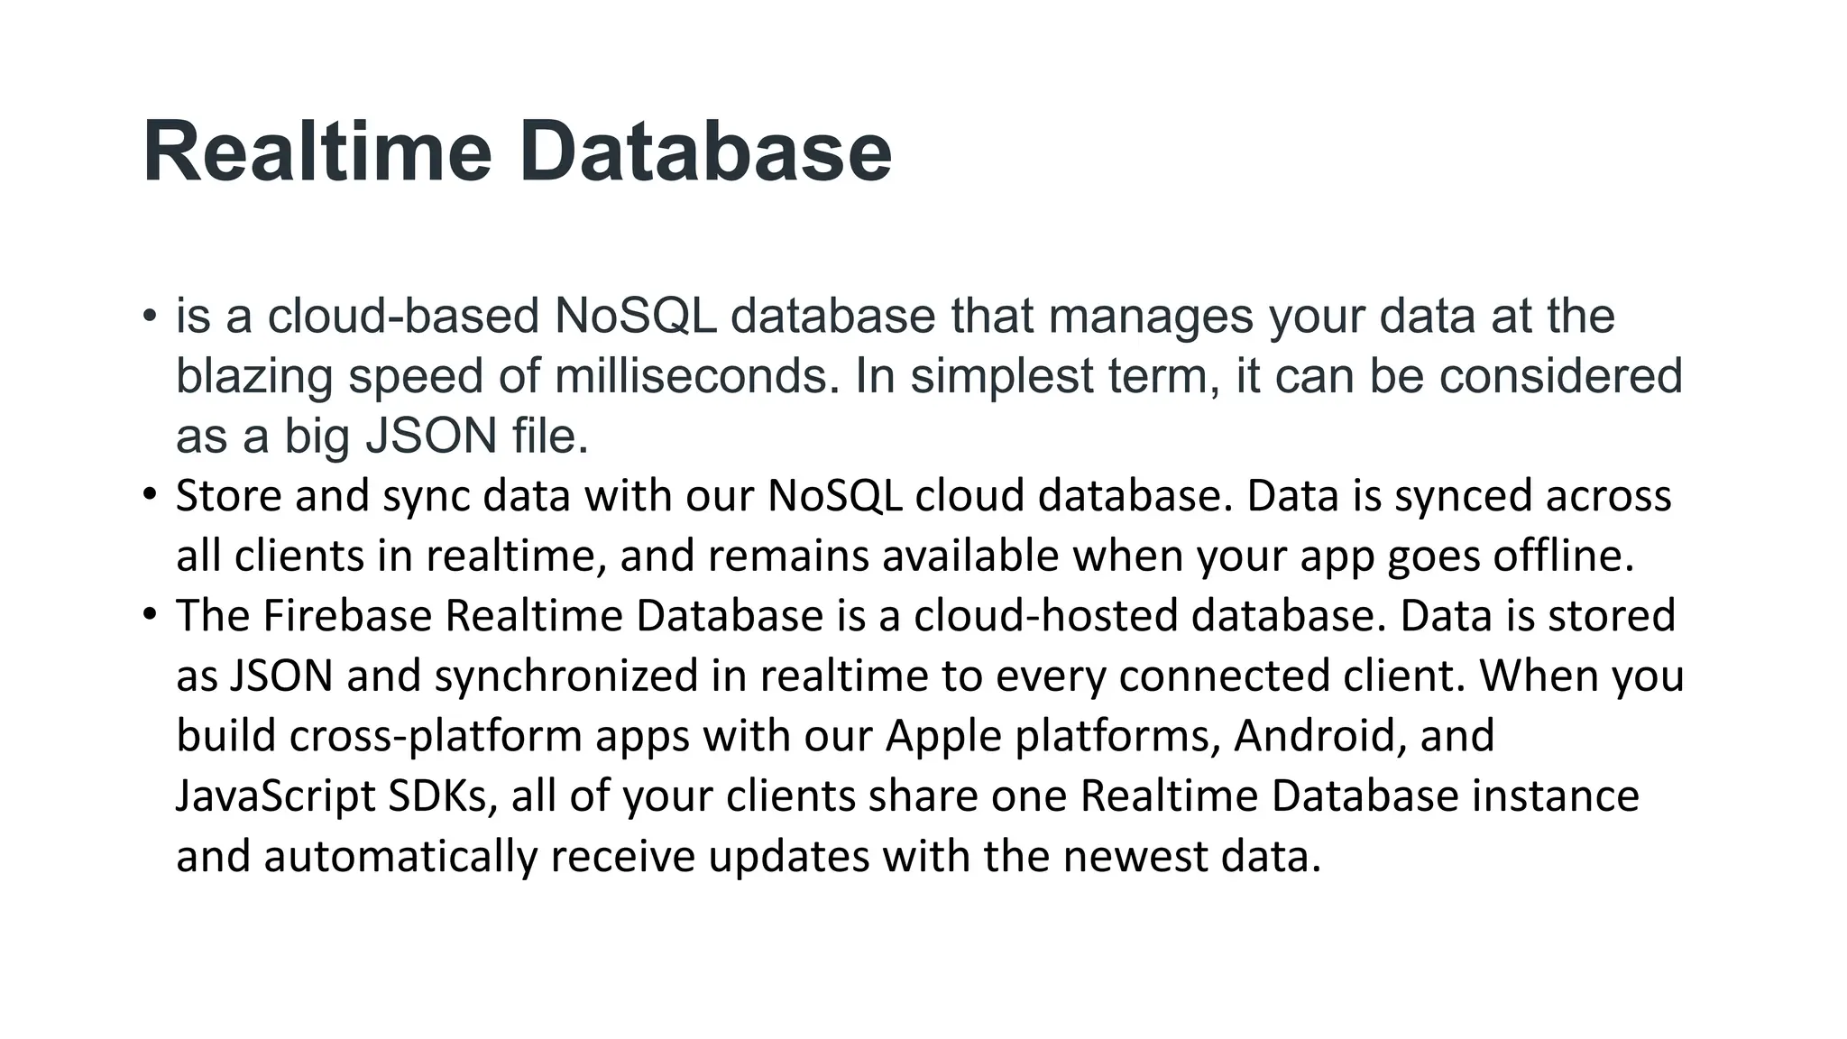Click the line starting "JavaScript SDKs, all of your"

click(907, 795)
